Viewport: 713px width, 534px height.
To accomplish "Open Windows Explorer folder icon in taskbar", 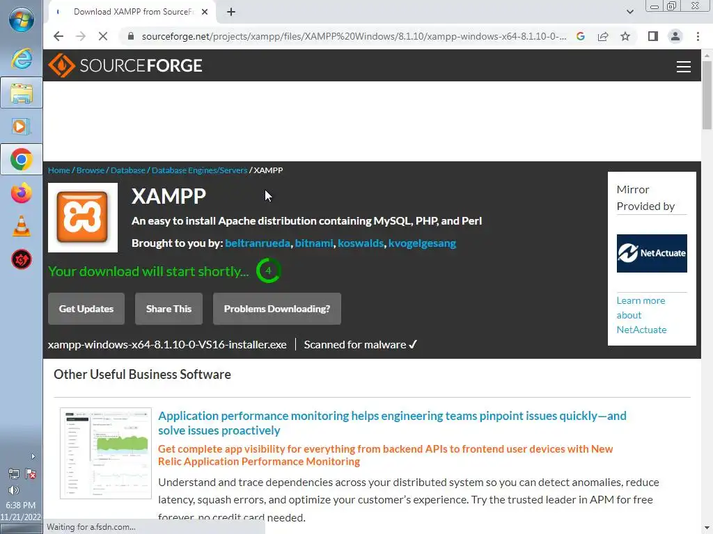I will 22,93.
